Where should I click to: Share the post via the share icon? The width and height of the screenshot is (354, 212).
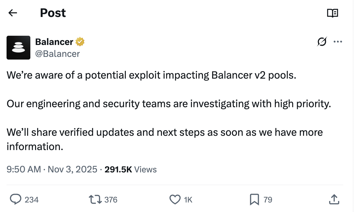point(334,199)
